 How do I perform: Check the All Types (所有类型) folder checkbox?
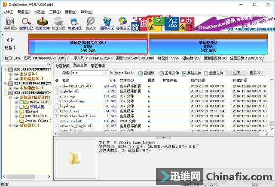[21, 107]
